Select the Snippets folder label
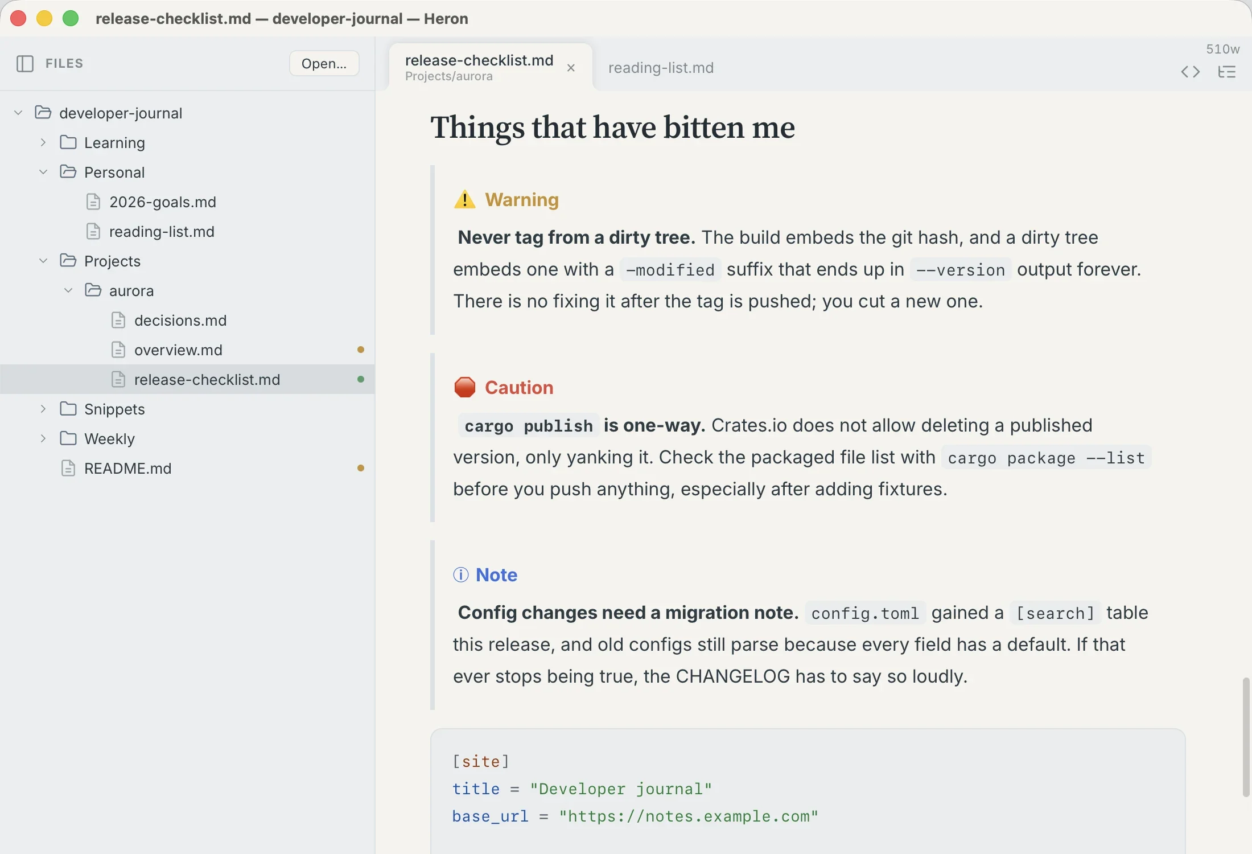 tap(114, 409)
